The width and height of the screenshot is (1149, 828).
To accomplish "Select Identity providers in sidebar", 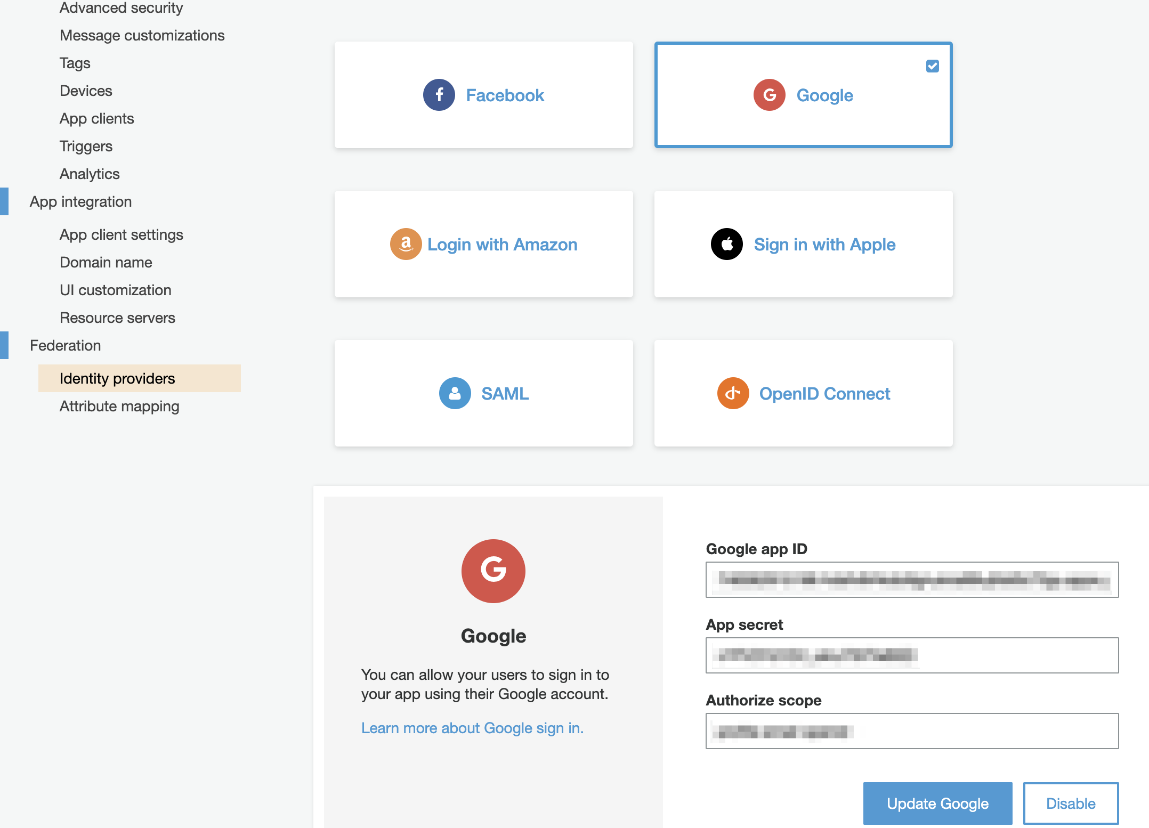I will pyautogui.click(x=117, y=378).
